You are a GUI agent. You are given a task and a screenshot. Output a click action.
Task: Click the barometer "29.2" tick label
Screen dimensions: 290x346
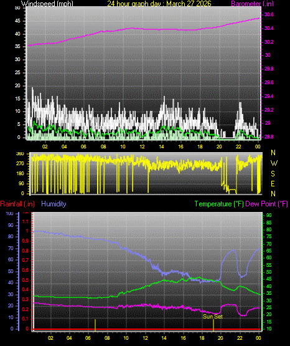pyautogui.click(x=269, y=110)
